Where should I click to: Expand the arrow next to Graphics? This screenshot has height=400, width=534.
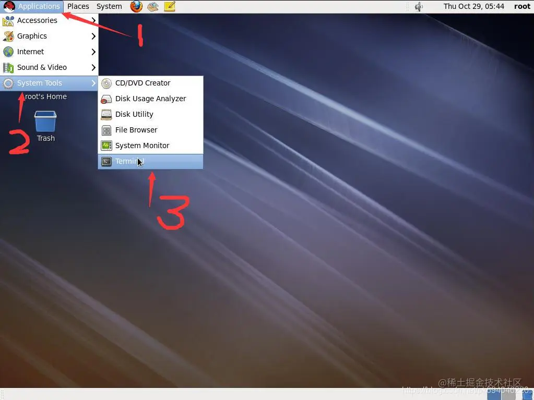click(x=93, y=36)
